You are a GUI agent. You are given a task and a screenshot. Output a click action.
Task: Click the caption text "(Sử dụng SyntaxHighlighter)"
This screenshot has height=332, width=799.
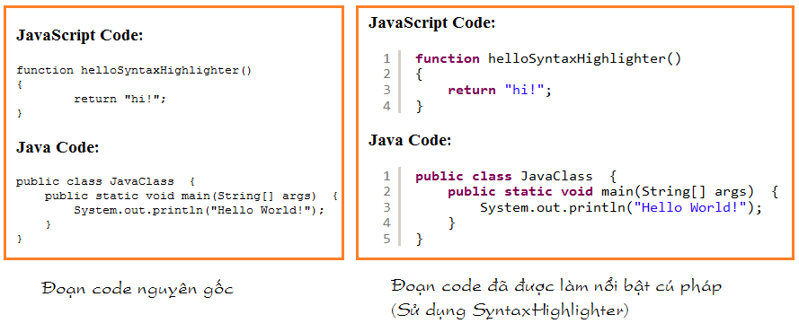tap(510, 310)
